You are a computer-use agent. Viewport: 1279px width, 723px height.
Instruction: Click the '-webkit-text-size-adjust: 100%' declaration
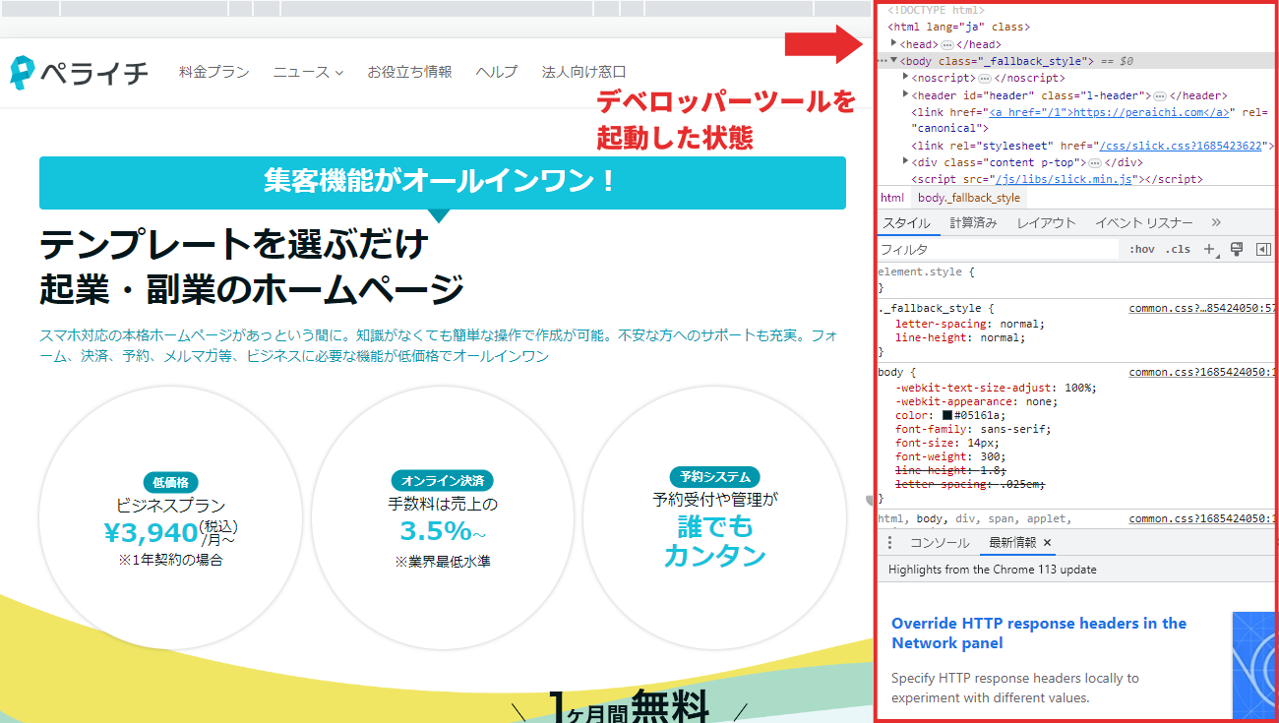click(996, 388)
